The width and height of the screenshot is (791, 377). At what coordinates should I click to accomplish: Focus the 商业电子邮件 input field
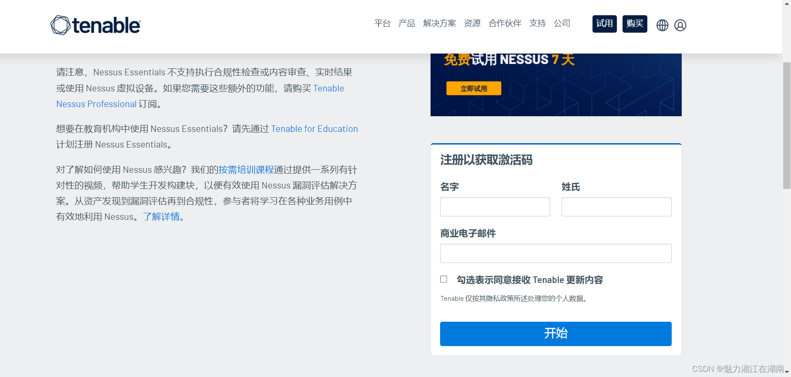coord(556,253)
